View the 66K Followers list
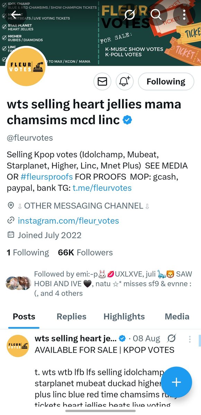Image resolution: width=201 pixels, height=415 pixels. [85, 252]
